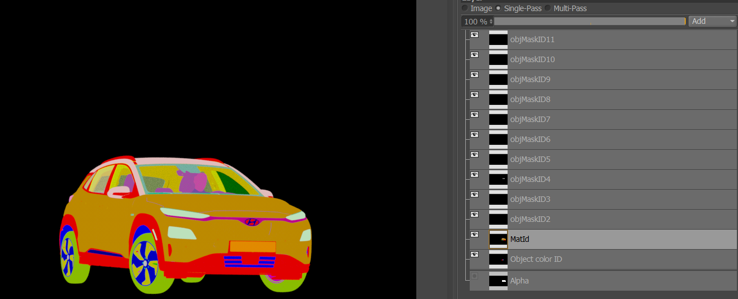This screenshot has width=738, height=299.
Task: Toggle the objMaskID6 eye icon
Action: click(475, 135)
